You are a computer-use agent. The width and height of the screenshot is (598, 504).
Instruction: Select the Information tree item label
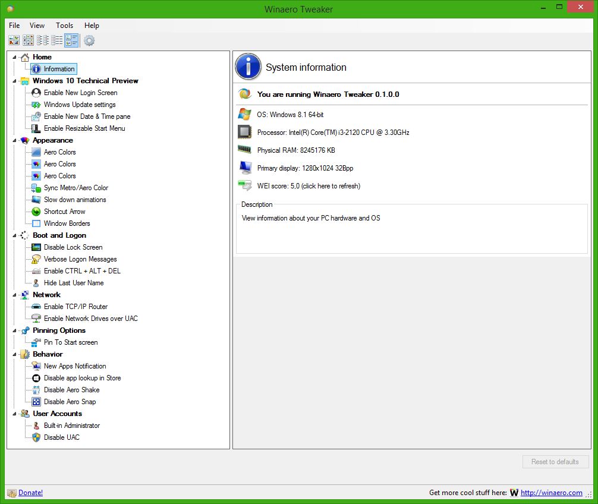(59, 69)
